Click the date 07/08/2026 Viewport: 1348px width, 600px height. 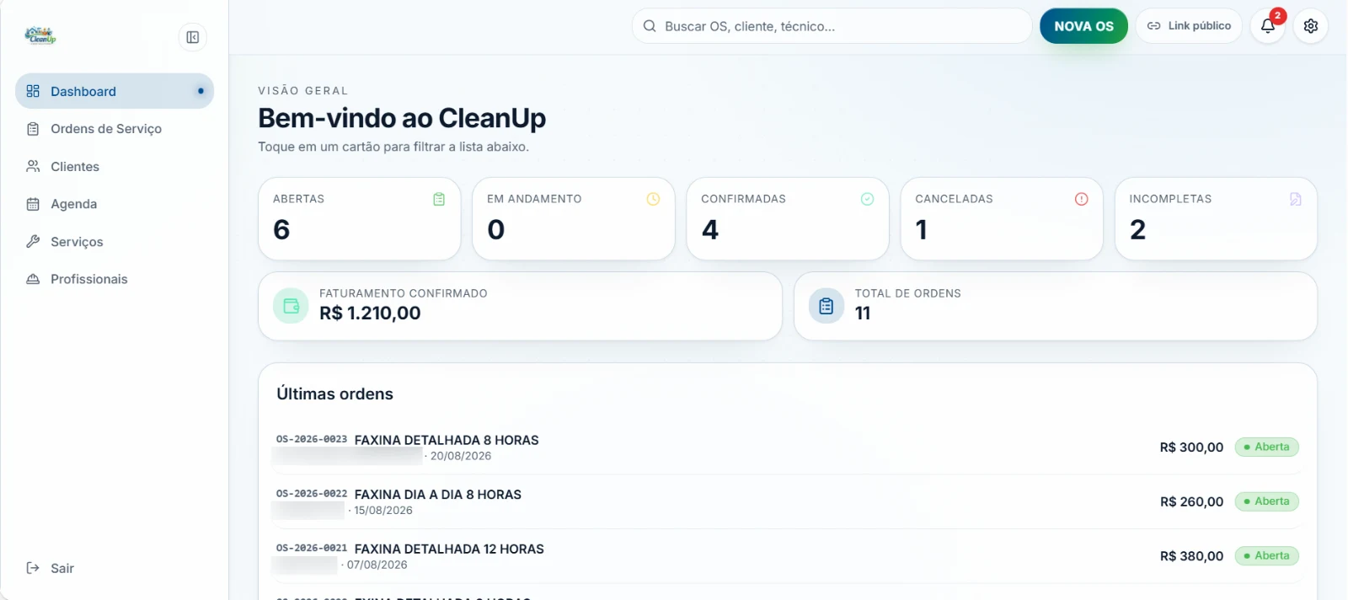point(377,565)
